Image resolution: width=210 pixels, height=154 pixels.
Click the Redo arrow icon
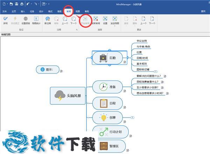[35, 4]
